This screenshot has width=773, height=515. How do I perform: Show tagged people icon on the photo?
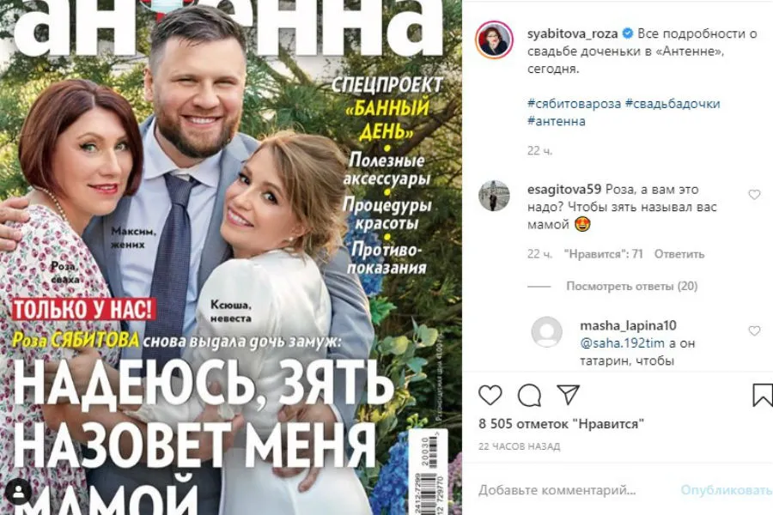pos(19,491)
